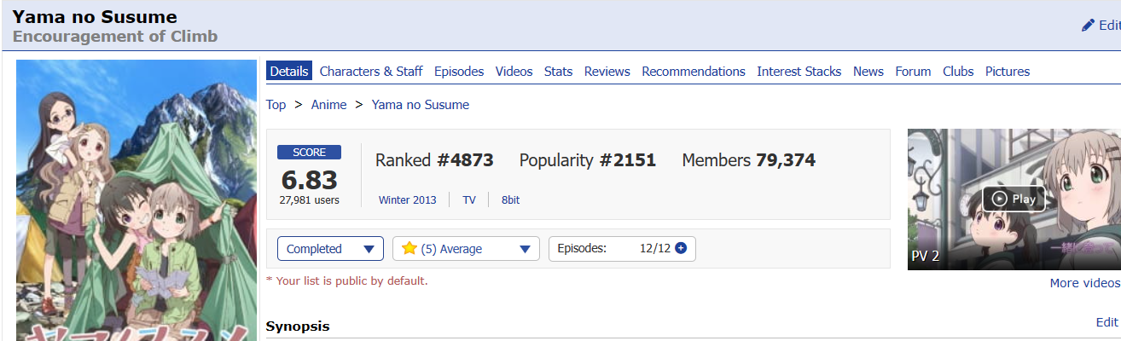Click the More videos link

pos(1084,283)
